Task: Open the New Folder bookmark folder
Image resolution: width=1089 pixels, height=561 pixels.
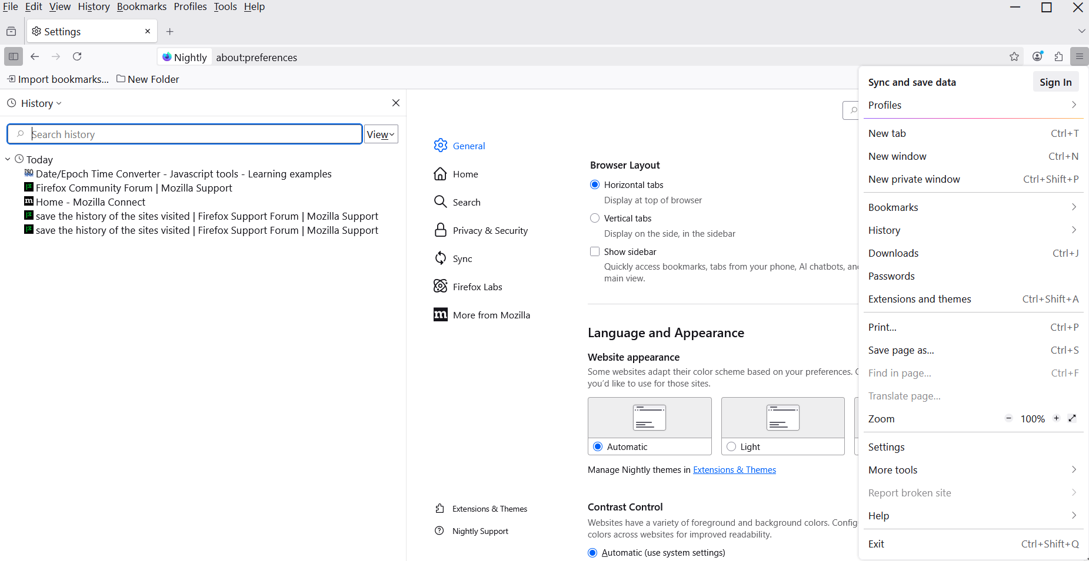Action: pyautogui.click(x=148, y=79)
